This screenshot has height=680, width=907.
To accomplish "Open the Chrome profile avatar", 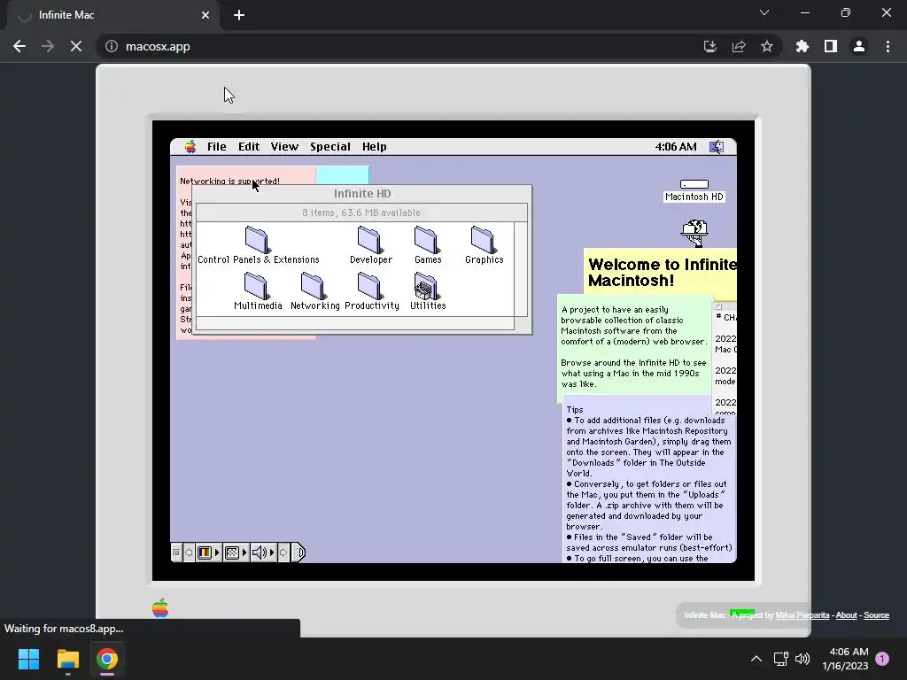I will coord(859,46).
